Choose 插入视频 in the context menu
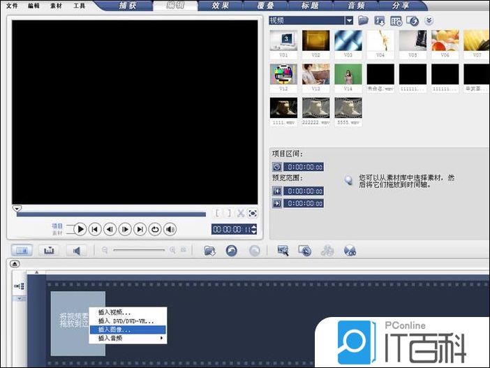This screenshot has height=368, width=490. pyautogui.click(x=114, y=312)
